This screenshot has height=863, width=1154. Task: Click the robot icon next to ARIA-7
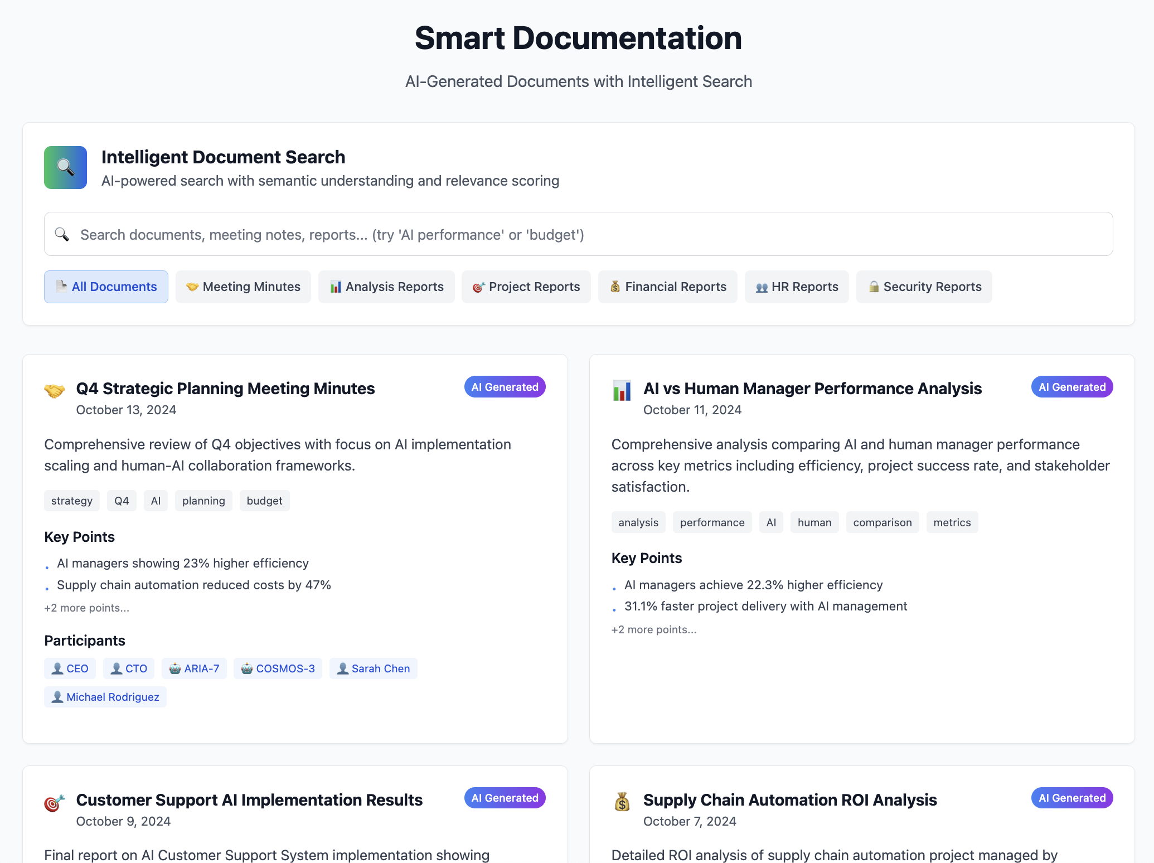click(x=176, y=668)
